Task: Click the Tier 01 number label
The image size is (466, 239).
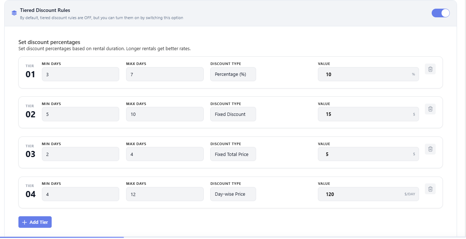Action: pyautogui.click(x=30, y=74)
